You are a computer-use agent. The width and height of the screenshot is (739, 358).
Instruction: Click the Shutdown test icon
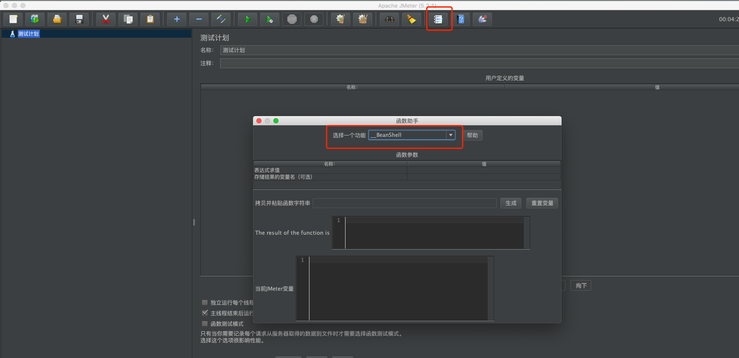point(314,19)
